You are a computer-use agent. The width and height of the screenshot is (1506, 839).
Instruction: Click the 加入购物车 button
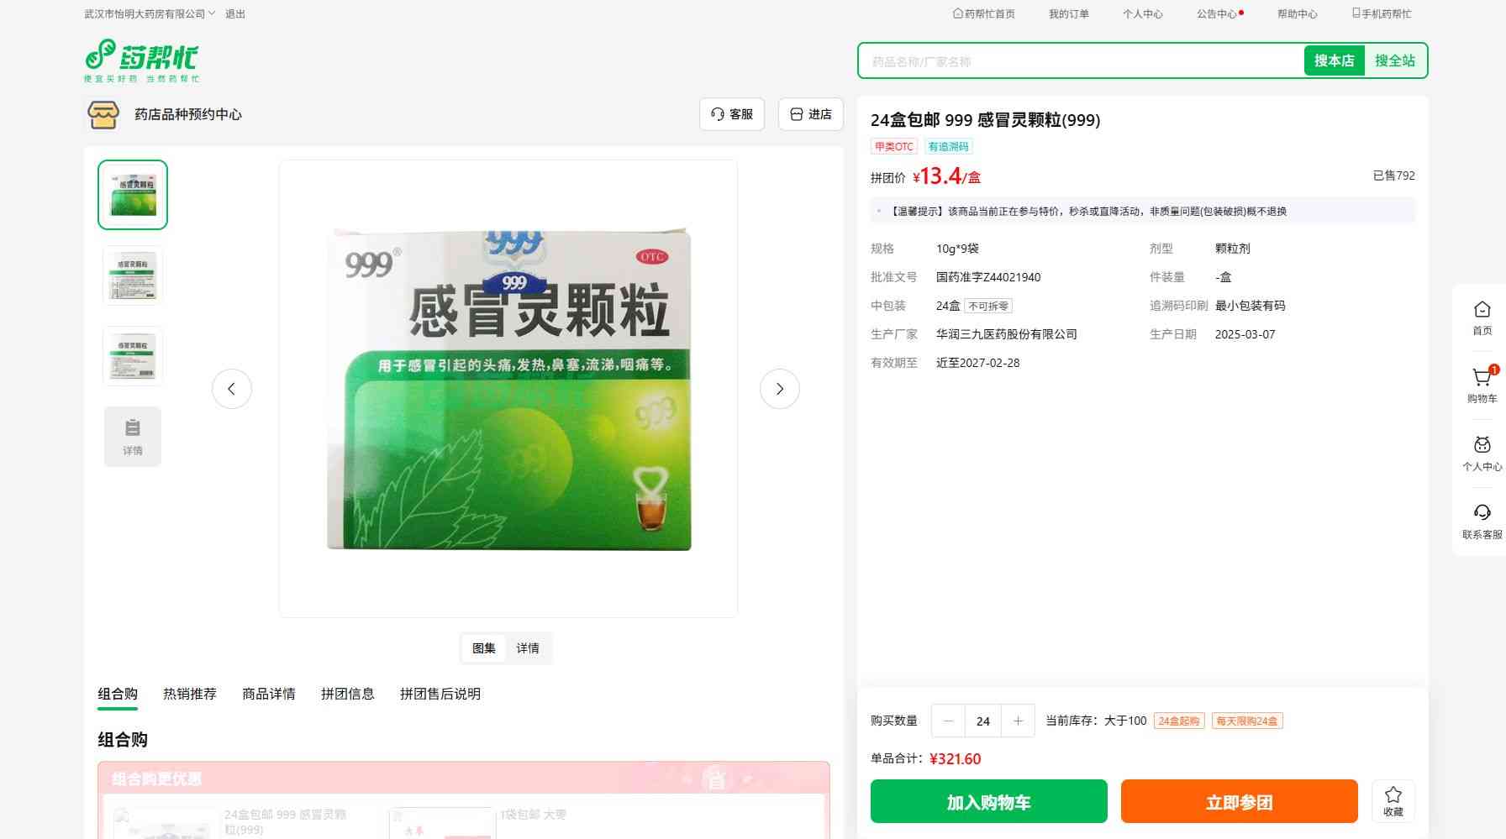pyautogui.click(x=988, y=801)
